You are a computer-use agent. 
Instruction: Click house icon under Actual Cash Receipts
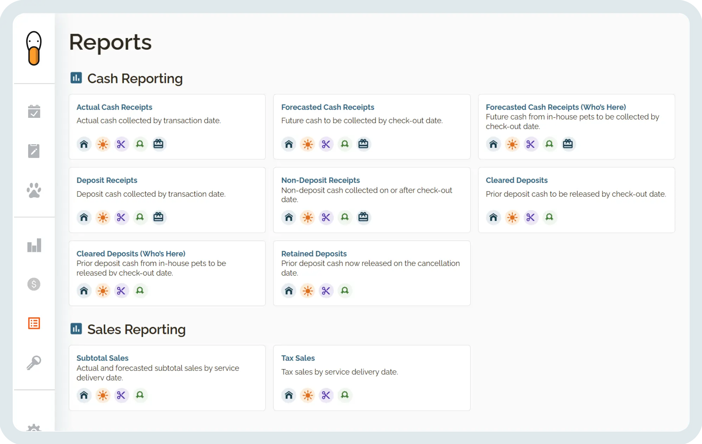tap(84, 144)
